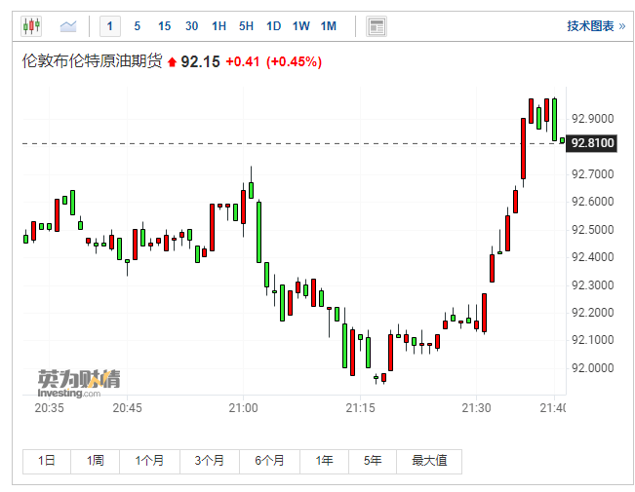
Task: Select the 1H interval
Action: 219,26
